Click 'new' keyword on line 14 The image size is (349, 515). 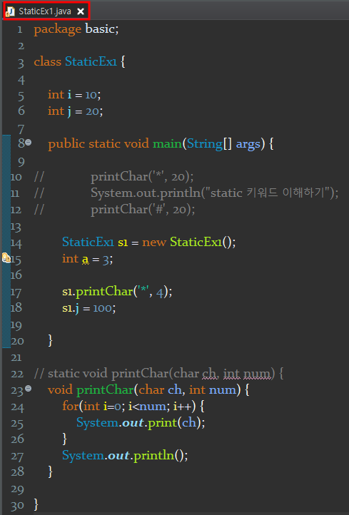(x=154, y=243)
